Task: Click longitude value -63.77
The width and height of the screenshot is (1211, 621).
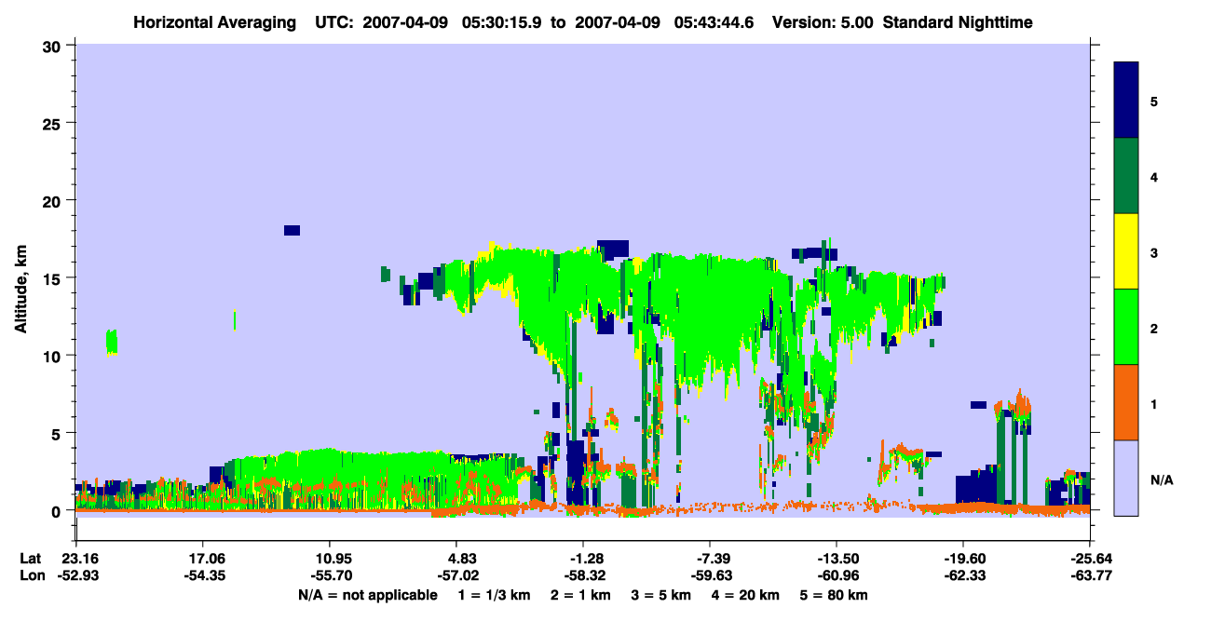Action: point(1090,575)
